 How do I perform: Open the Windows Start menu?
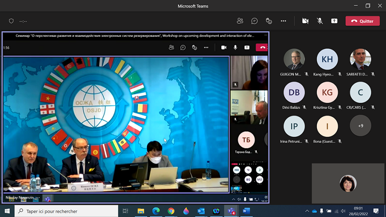pos(7,211)
